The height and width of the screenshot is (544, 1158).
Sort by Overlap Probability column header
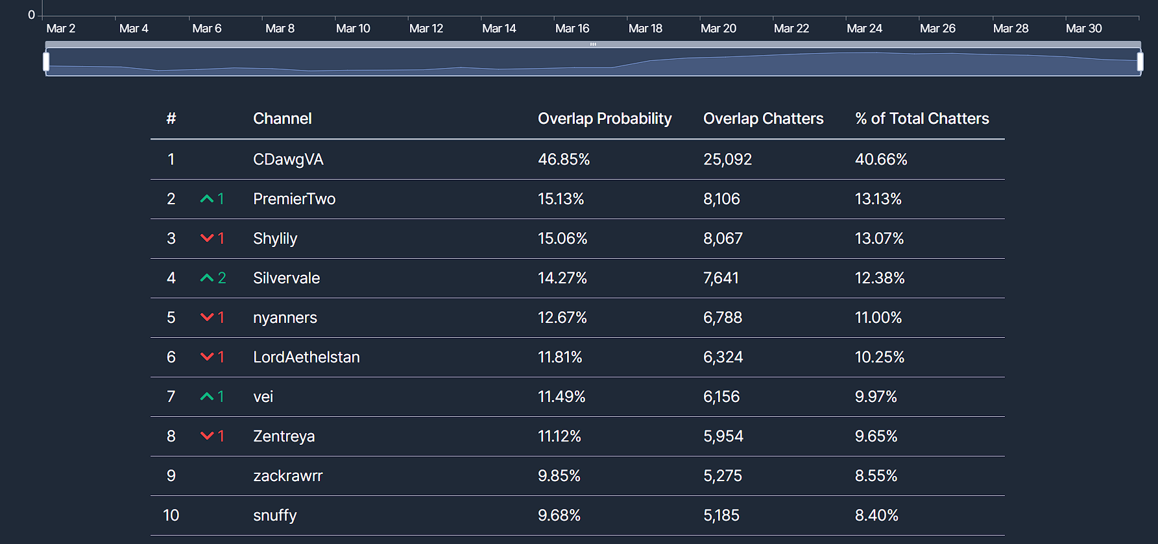point(604,119)
